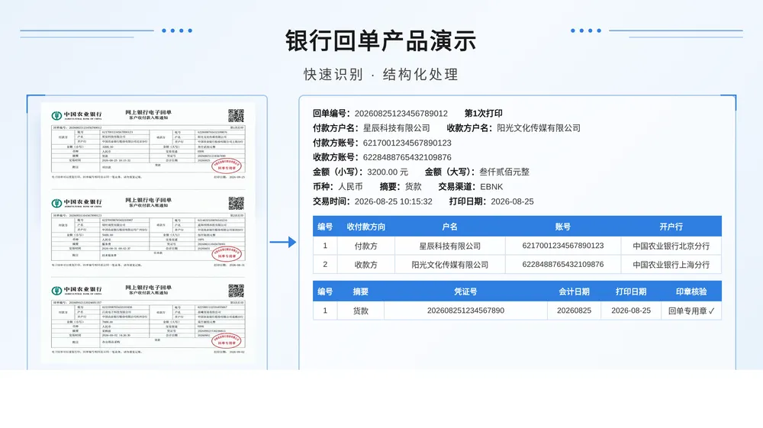The image size is (763, 428).
Task: Click the bank logo on the first receipt
Action: coord(57,115)
